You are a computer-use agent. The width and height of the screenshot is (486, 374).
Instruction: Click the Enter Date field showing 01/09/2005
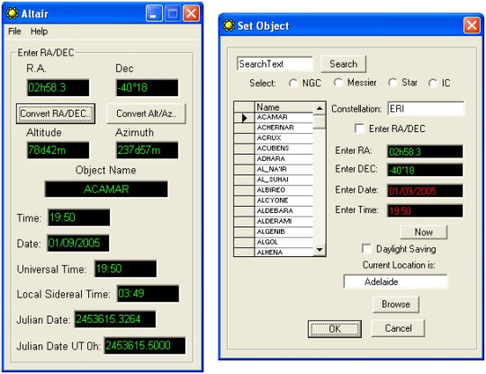click(425, 191)
